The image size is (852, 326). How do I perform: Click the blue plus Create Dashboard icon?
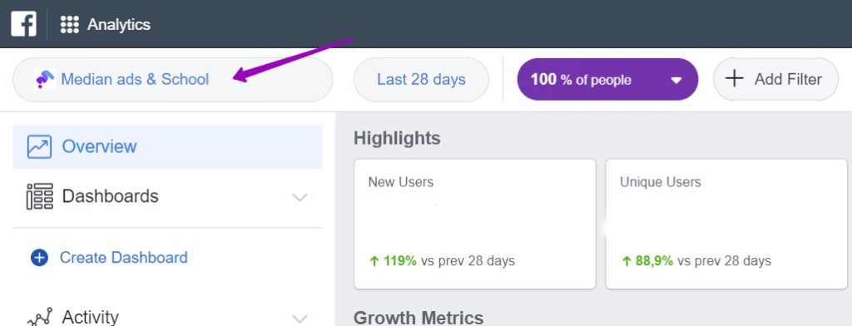point(39,258)
